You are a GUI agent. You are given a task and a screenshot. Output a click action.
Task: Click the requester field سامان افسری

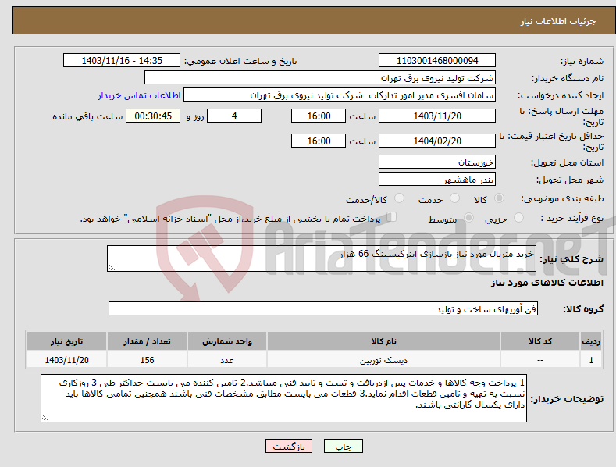pos(340,95)
